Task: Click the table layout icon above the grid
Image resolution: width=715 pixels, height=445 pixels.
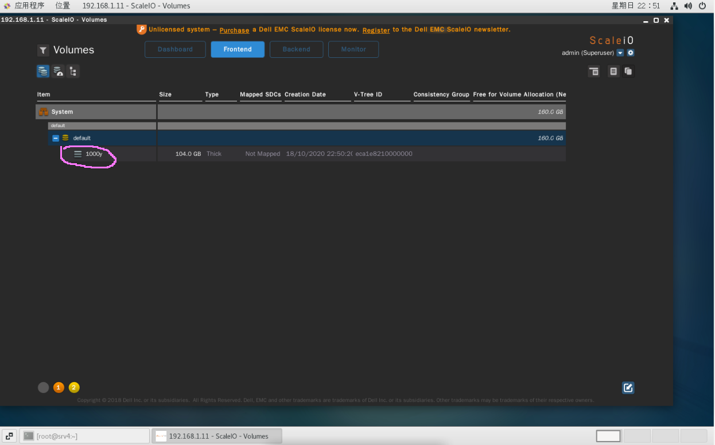Action: (594, 71)
